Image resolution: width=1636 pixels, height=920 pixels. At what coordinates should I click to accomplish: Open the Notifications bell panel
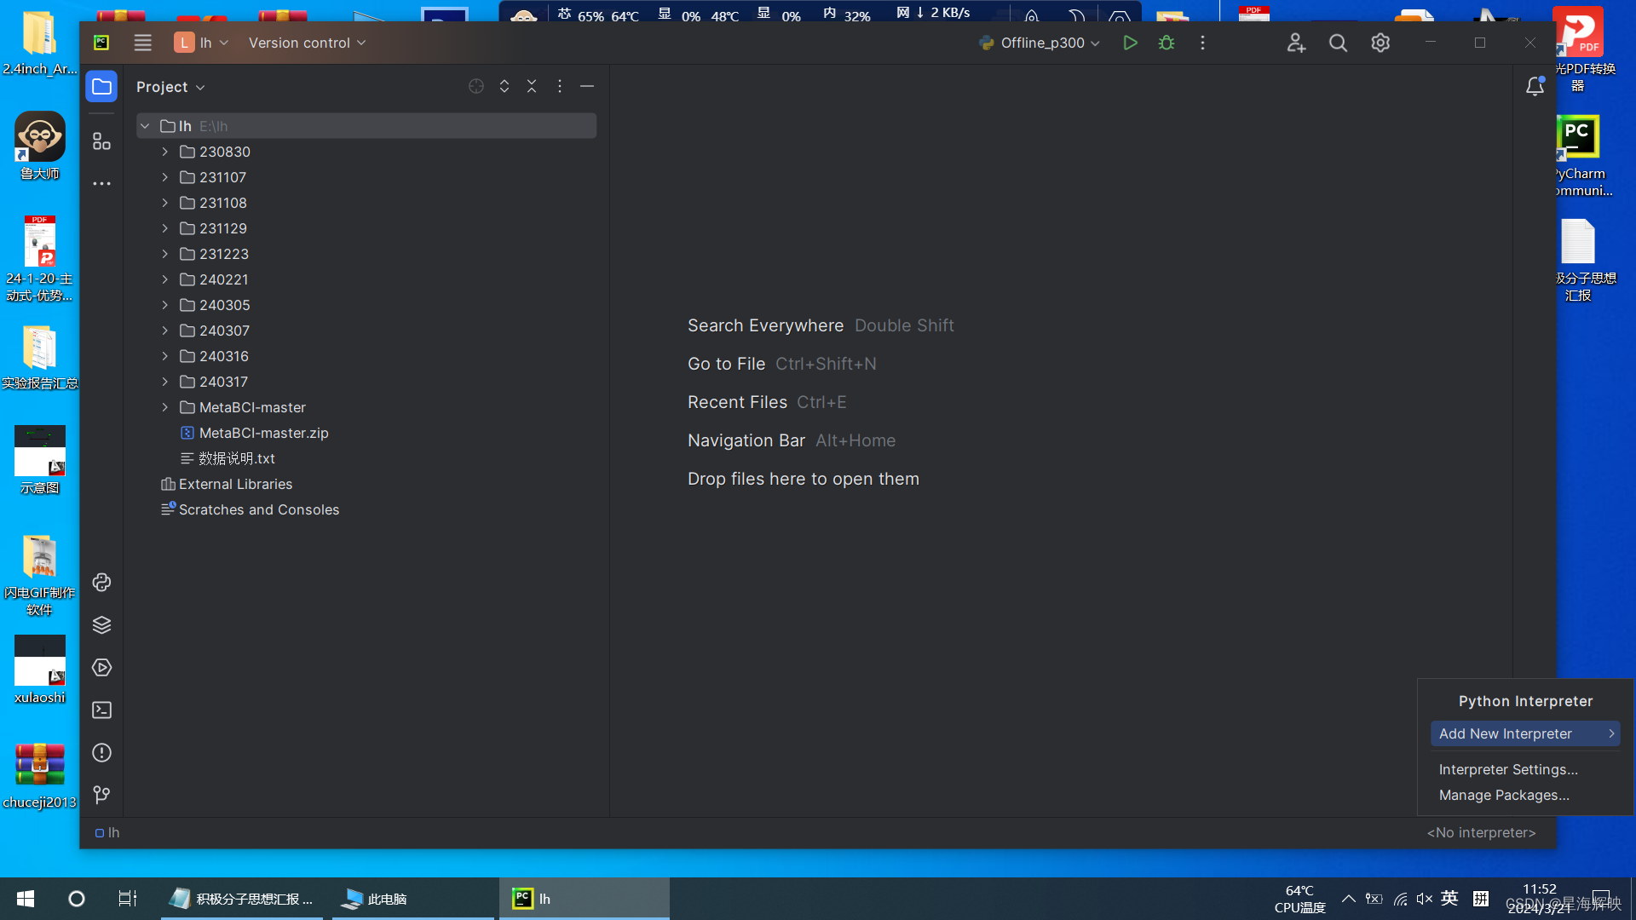pos(1535,86)
